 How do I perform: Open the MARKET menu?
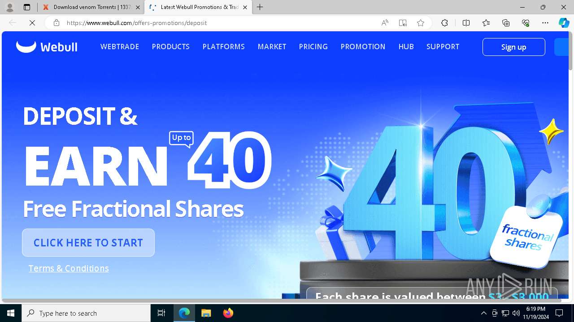tap(272, 47)
